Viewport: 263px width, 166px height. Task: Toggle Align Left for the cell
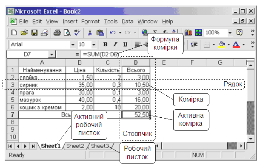click(x=138, y=44)
